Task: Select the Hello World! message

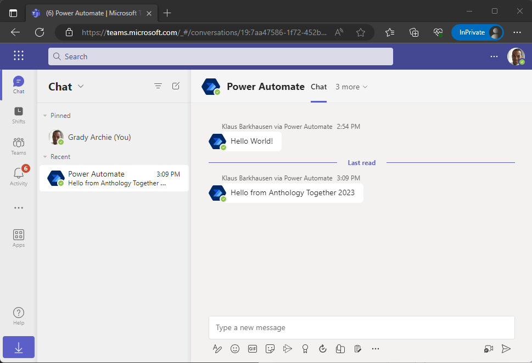Action: click(251, 141)
